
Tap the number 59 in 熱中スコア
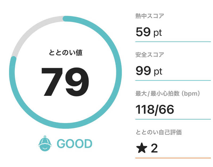(143, 32)
